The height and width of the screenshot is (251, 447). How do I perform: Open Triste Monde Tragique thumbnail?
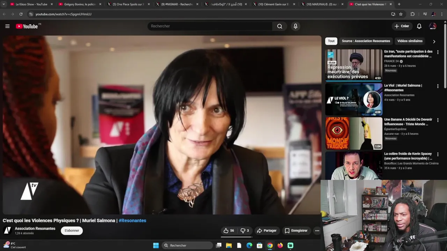[x=354, y=133]
